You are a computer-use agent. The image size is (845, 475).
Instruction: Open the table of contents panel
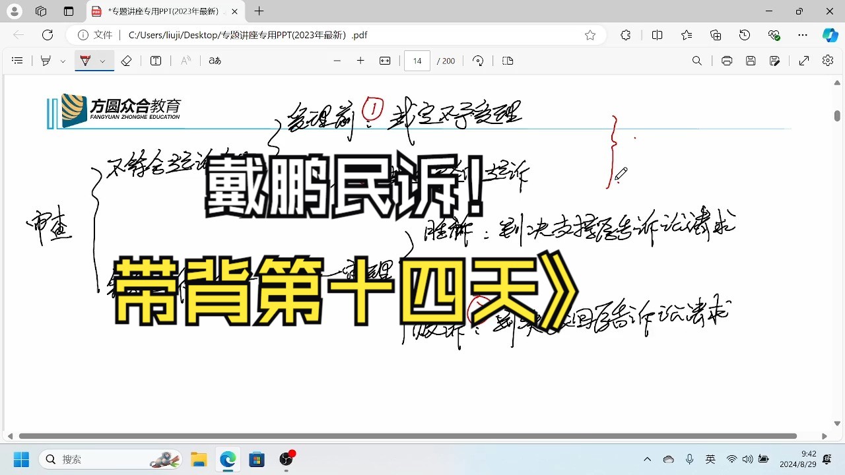17,61
